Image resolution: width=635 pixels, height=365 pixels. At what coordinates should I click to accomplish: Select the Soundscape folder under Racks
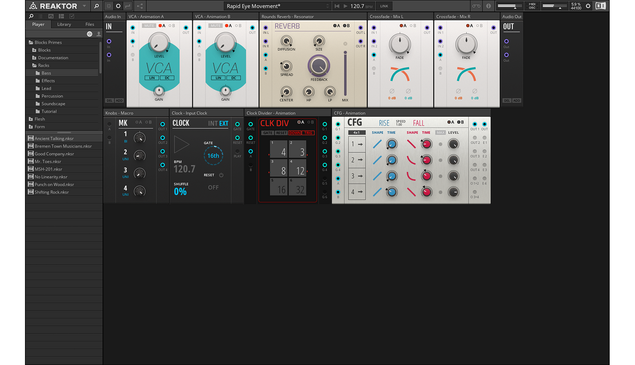pyautogui.click(x=62, y=104)
